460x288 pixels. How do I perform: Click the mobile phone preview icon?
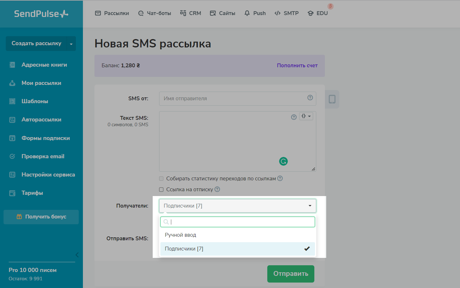pyautogui.click(x=332, y=99)
